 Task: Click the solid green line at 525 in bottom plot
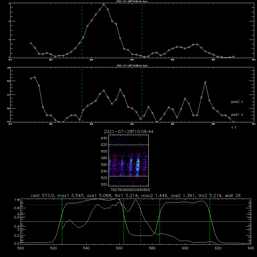coord(62,222)
